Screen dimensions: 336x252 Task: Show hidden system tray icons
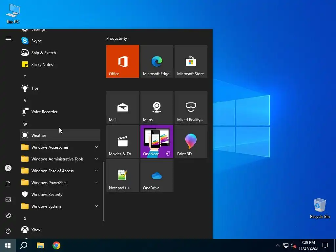point(278,245)
